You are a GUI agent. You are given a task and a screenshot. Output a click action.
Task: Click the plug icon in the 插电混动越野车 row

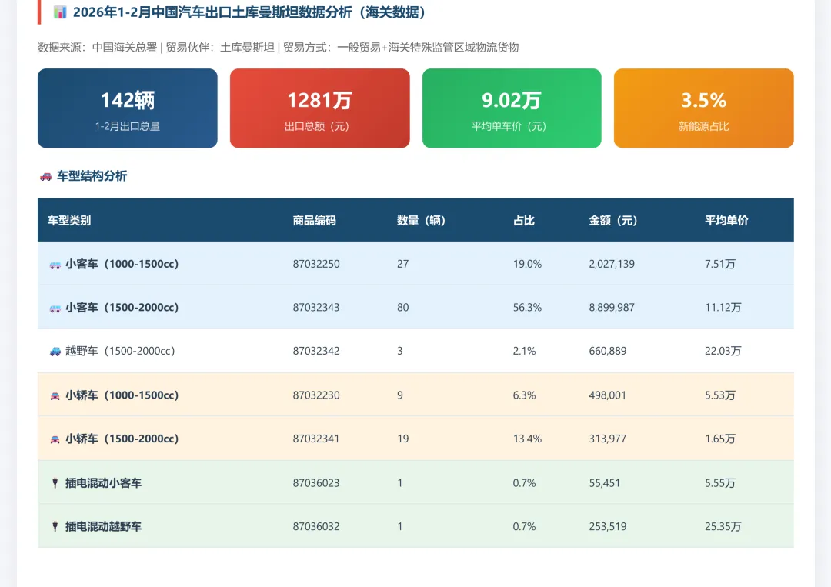54,526
